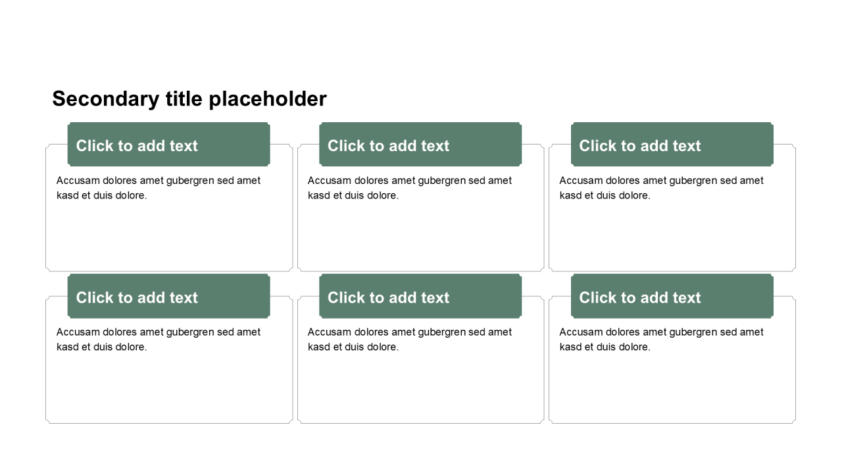842x473 pixels.
Task: Click empty space below text in bottom-left card
Action: point(168,388)
